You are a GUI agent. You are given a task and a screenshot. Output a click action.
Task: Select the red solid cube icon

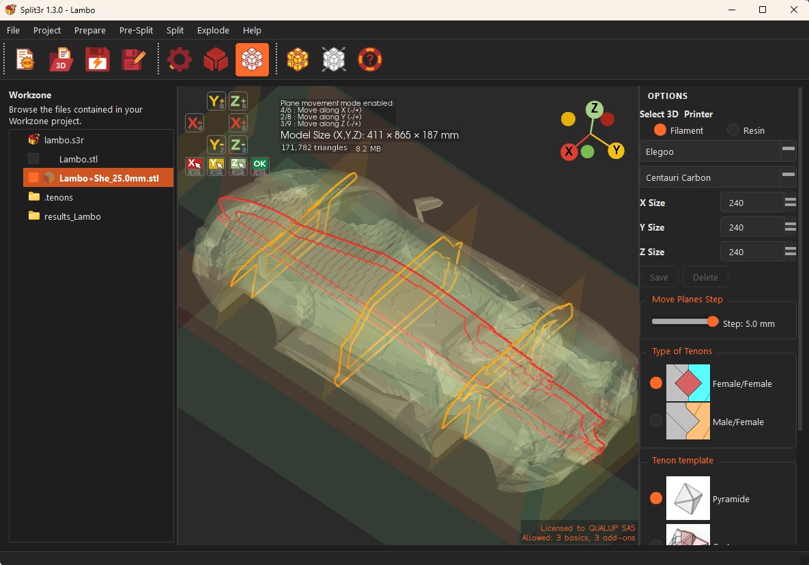click(216, 59)
